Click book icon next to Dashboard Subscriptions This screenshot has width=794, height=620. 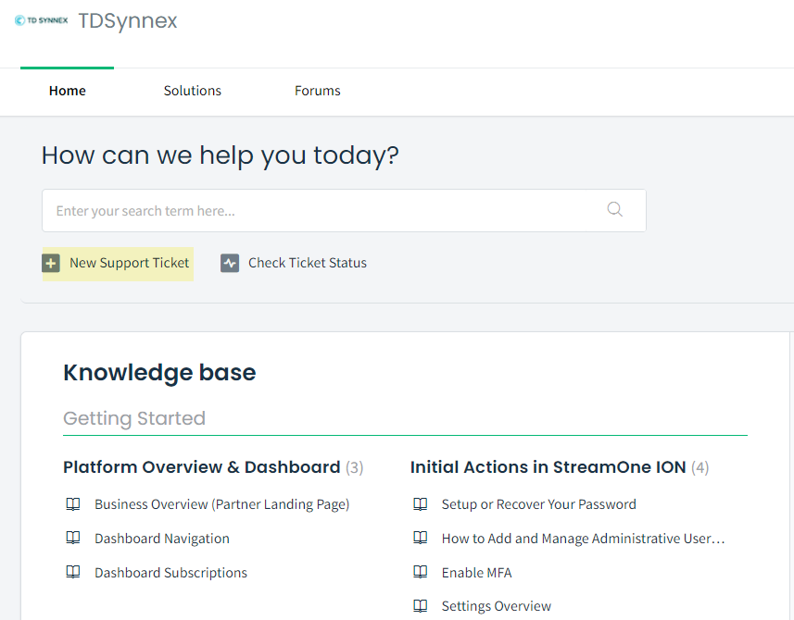point(73,572)
